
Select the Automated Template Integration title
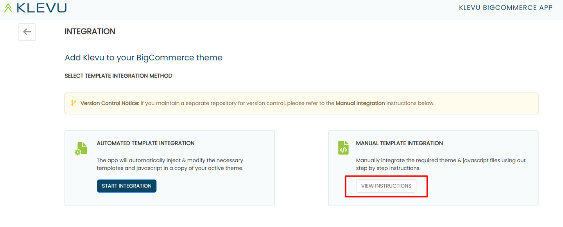tap(145, 143)
